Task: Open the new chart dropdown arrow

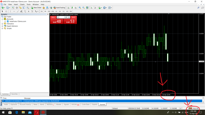Action: pos(4,8)
